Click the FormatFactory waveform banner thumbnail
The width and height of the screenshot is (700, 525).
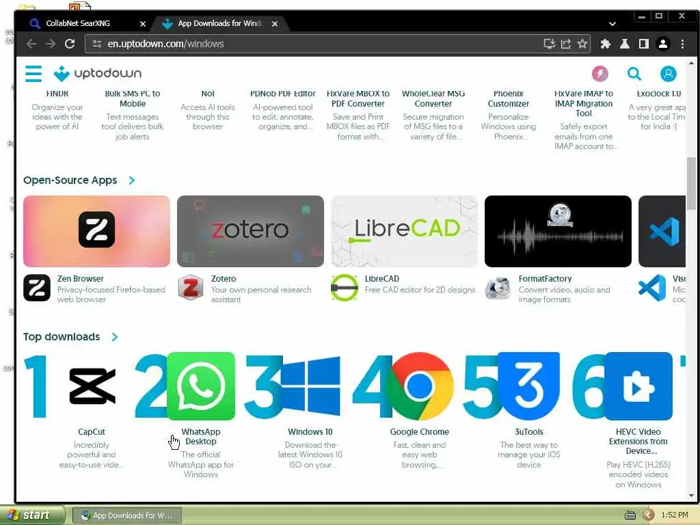[558, 231]
